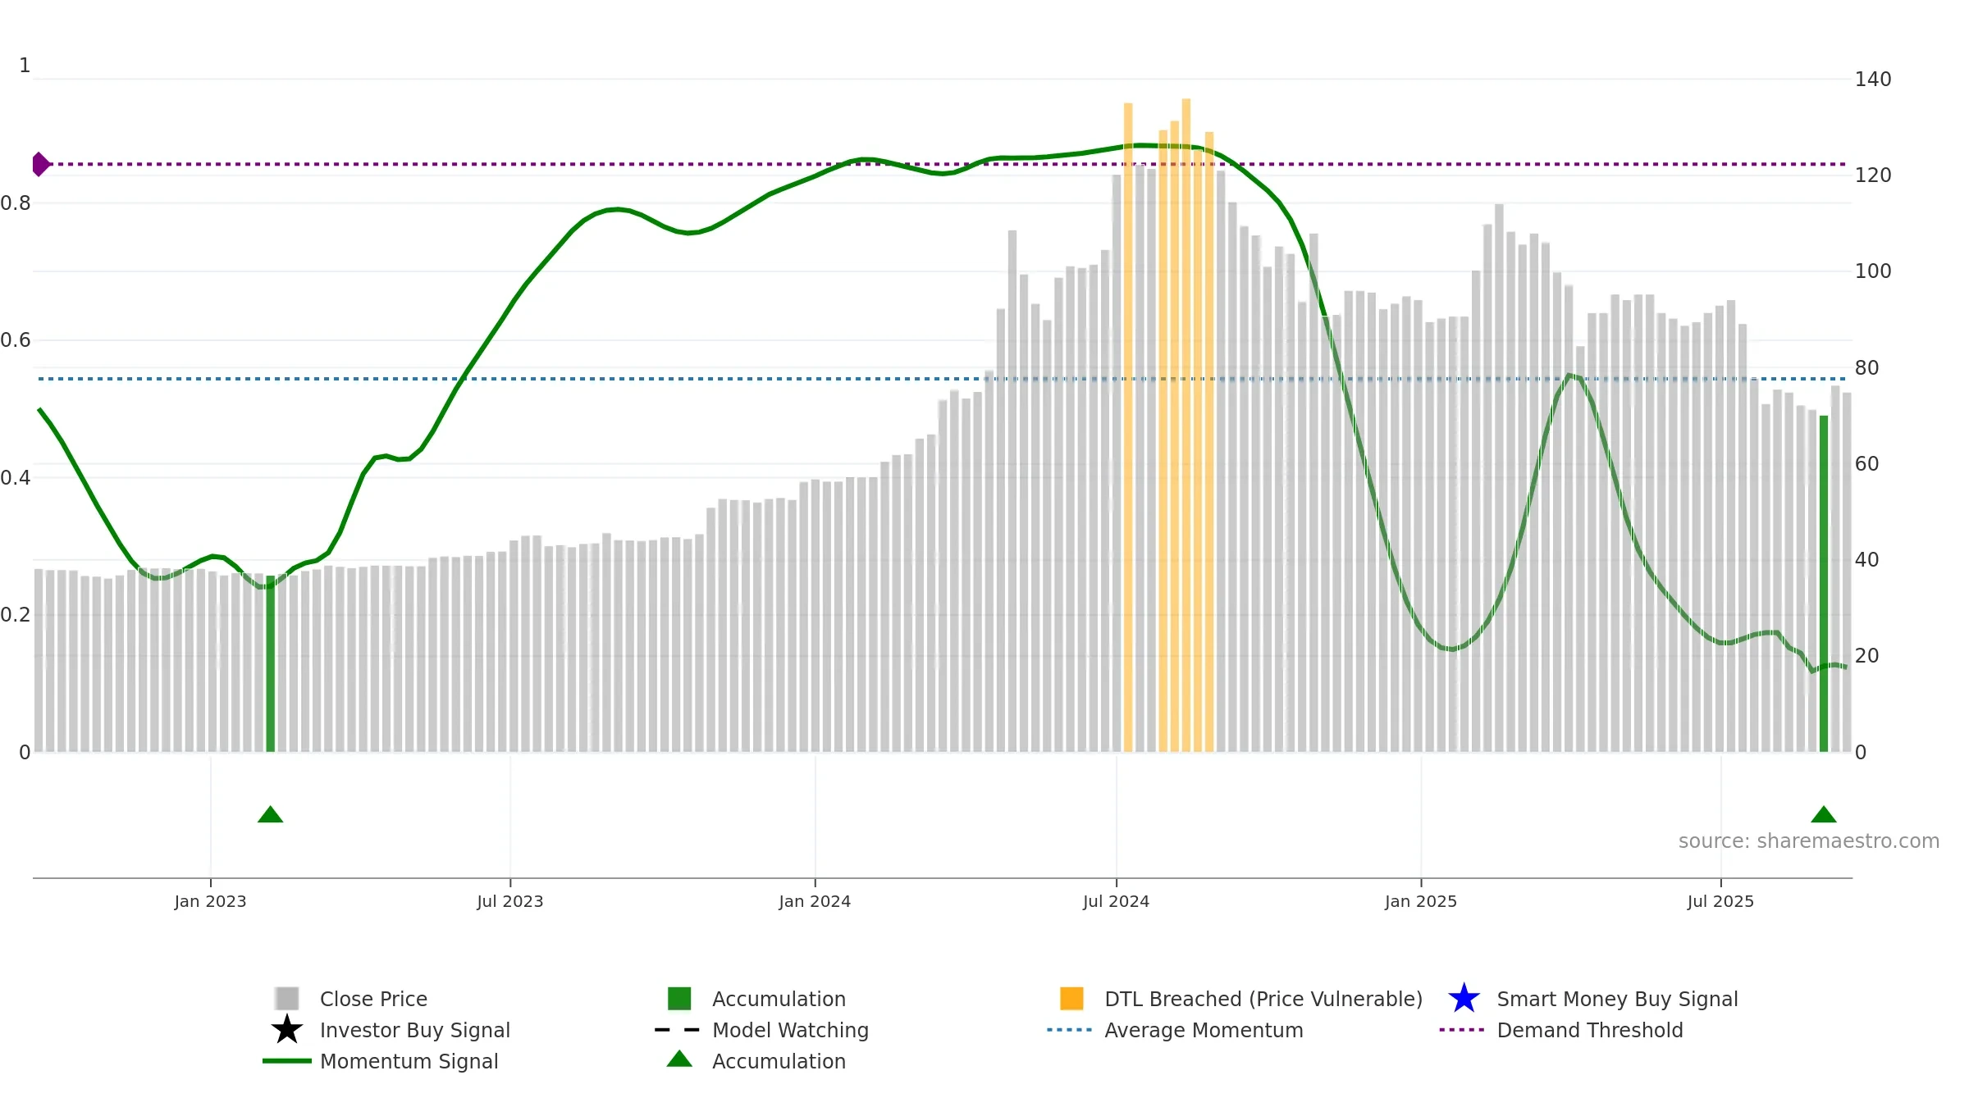The image size is (1969, 1107).
Task: Click the green accumulation bar in early 2023
Action: click(x=271, y=664)
